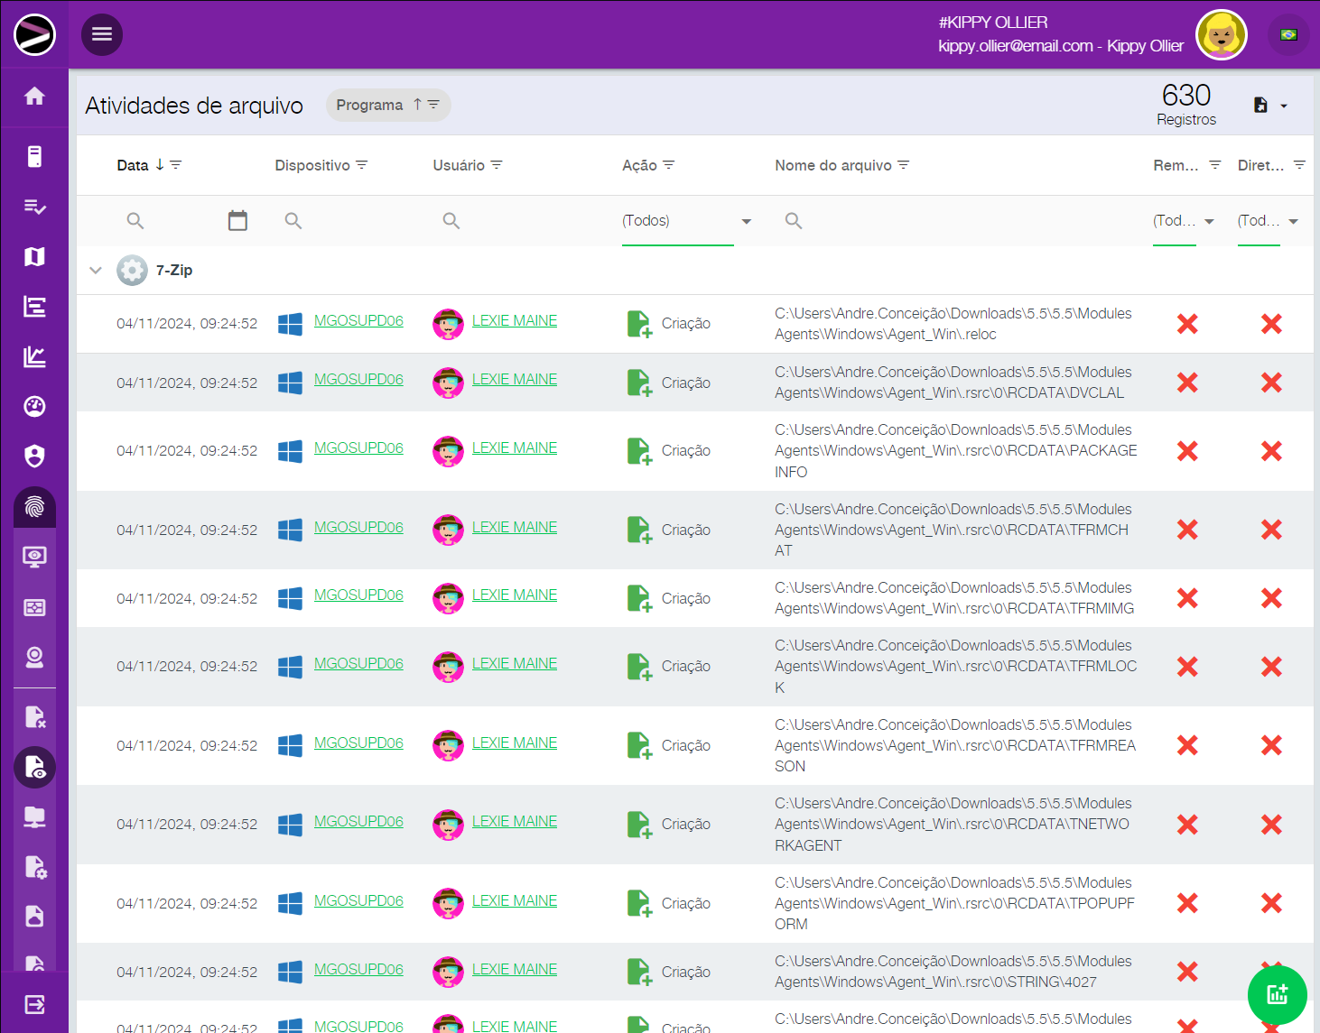Click the home icon in sidebar

(34, 97)
